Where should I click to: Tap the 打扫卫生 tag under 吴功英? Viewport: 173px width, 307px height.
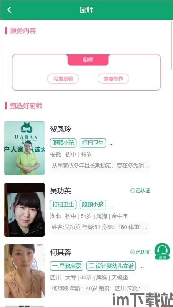[63, 205]
